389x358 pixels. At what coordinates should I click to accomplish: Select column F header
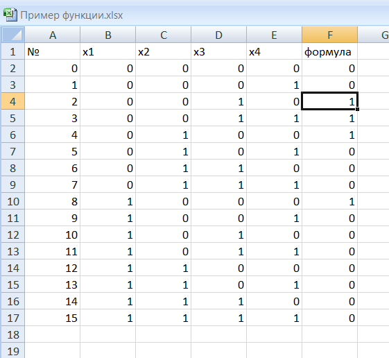tap(329, 35)
